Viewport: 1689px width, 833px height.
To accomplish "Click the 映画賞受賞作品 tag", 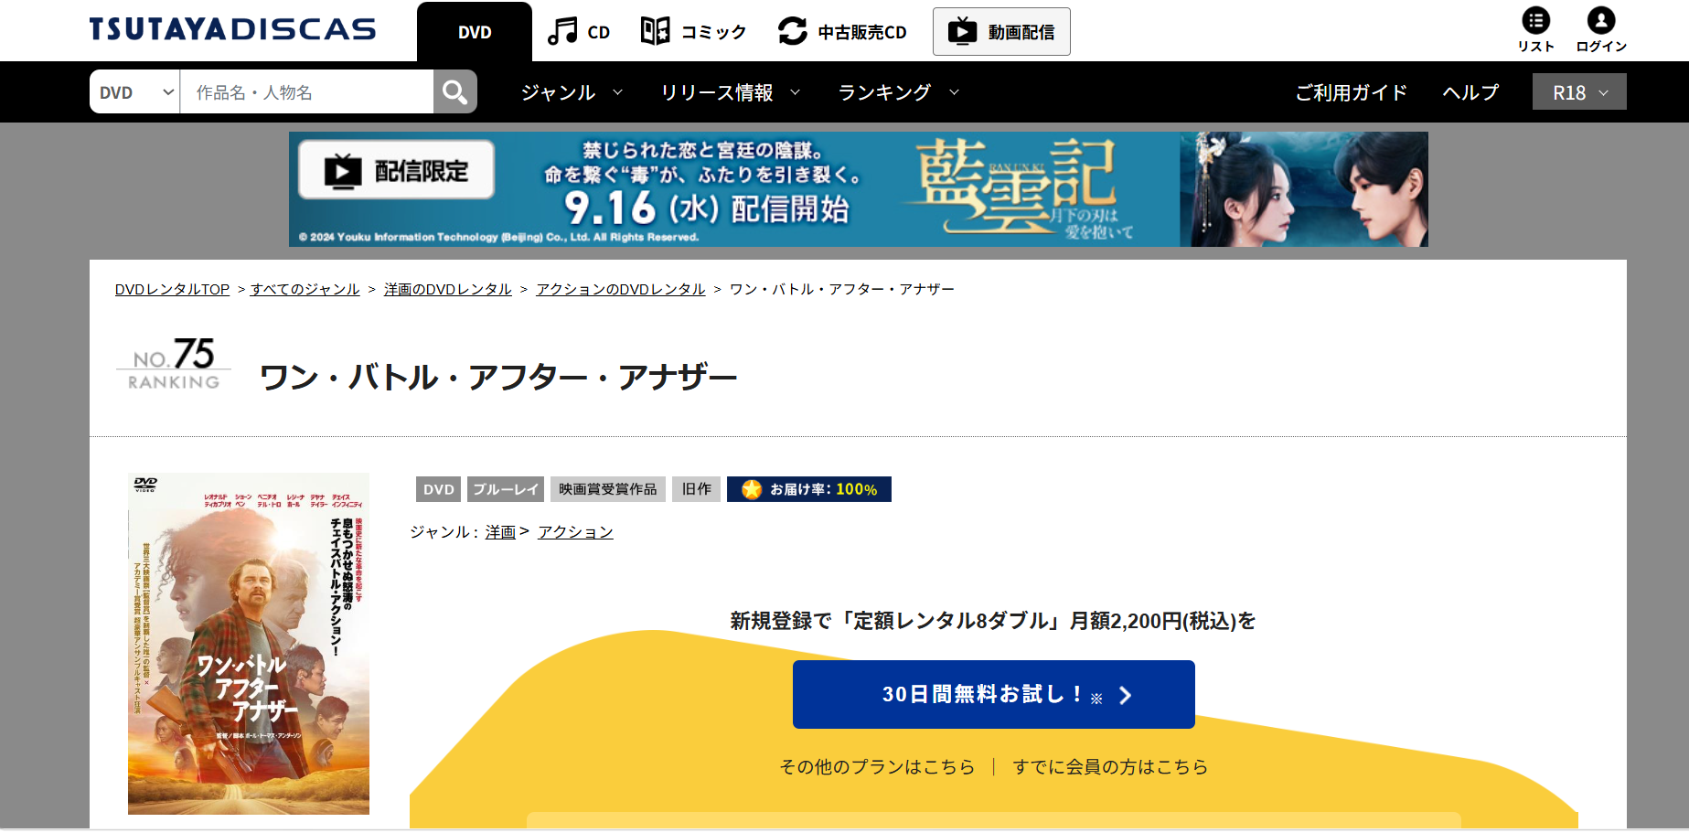I will tap(608, 489).
